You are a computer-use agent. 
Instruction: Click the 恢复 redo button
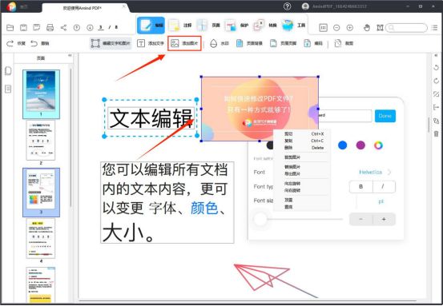click(16, 43)
